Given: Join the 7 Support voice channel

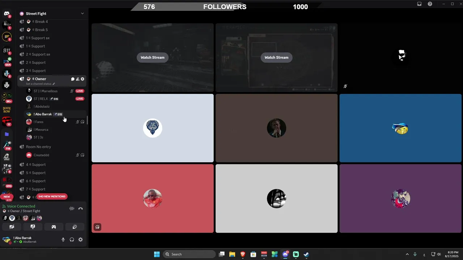Looking at the screenshot, I should click(52, 189).
